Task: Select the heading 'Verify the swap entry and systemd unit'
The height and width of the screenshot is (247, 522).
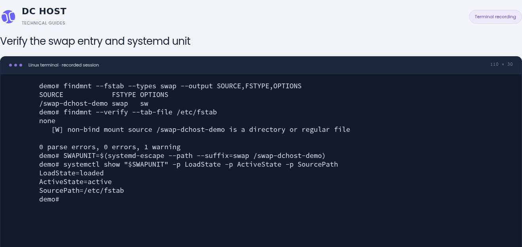Action: pyautogui.click(x=95, y=41)
